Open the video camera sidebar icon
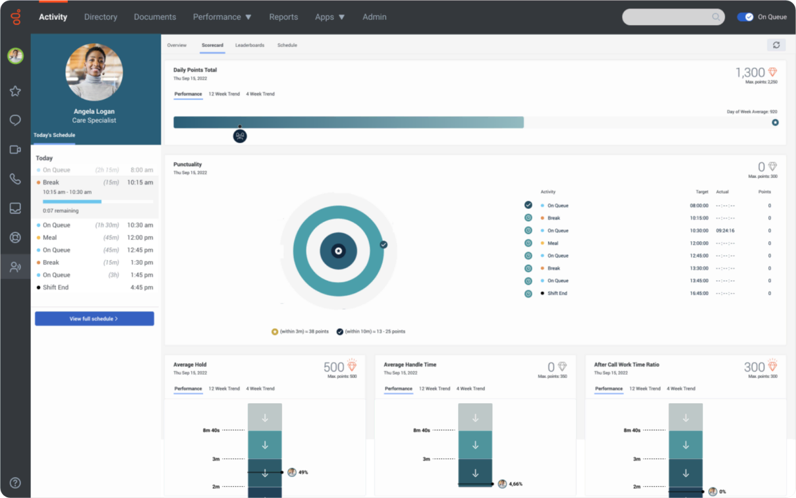The height and width of the screenshot is (498, 796). click(x=15, y=150)
